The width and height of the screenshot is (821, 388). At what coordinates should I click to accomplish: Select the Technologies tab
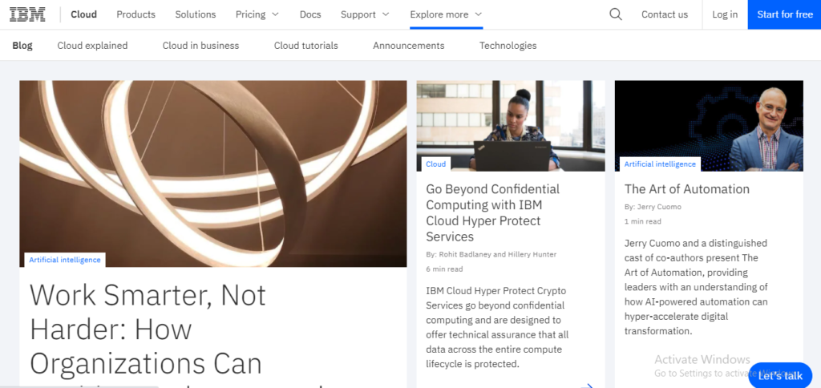508,46
